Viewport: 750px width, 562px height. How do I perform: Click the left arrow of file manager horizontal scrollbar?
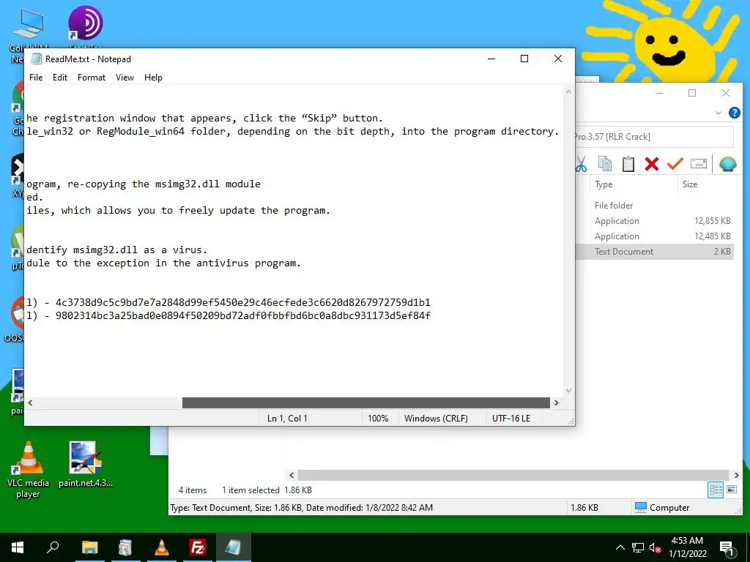292,475
